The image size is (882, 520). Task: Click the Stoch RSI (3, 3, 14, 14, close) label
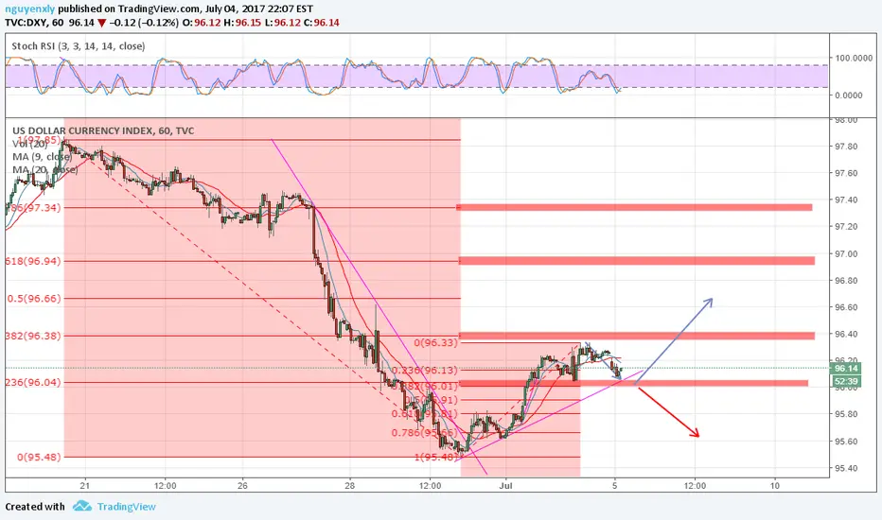pyautogui.click(x=79, y=46)
